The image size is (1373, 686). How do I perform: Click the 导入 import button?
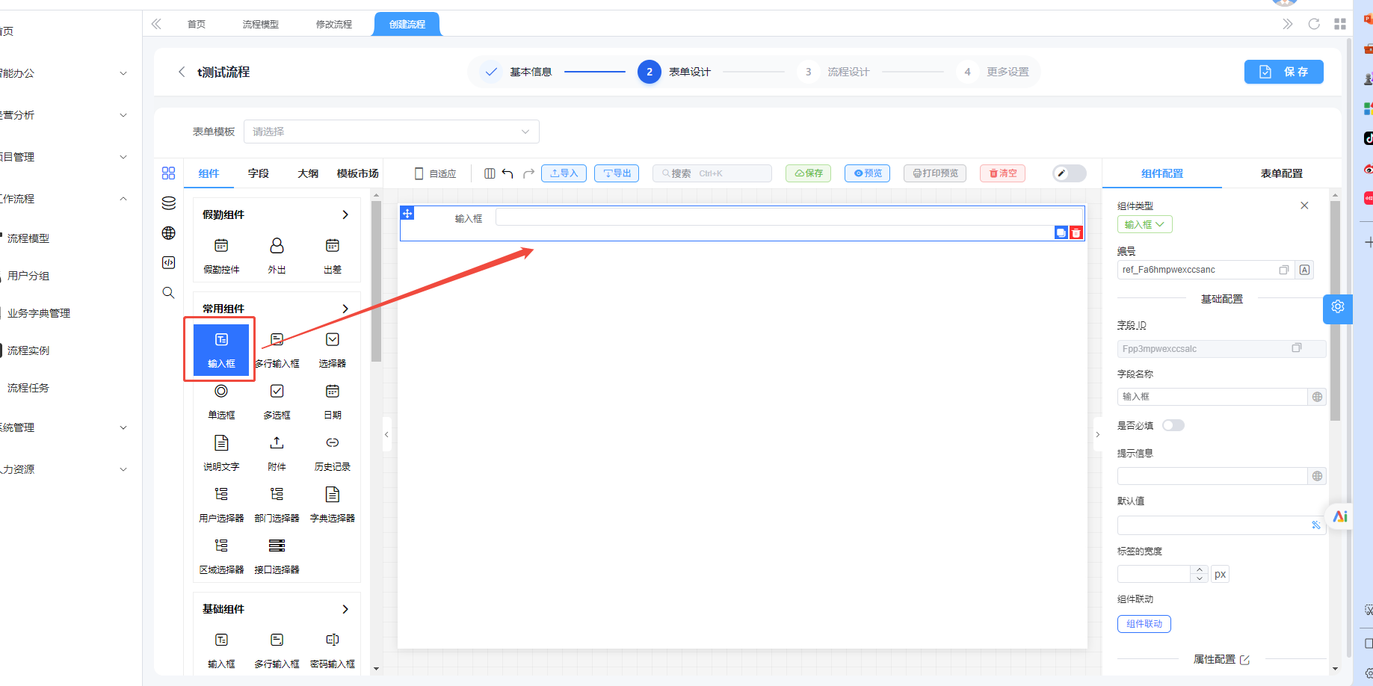[564, 173]
